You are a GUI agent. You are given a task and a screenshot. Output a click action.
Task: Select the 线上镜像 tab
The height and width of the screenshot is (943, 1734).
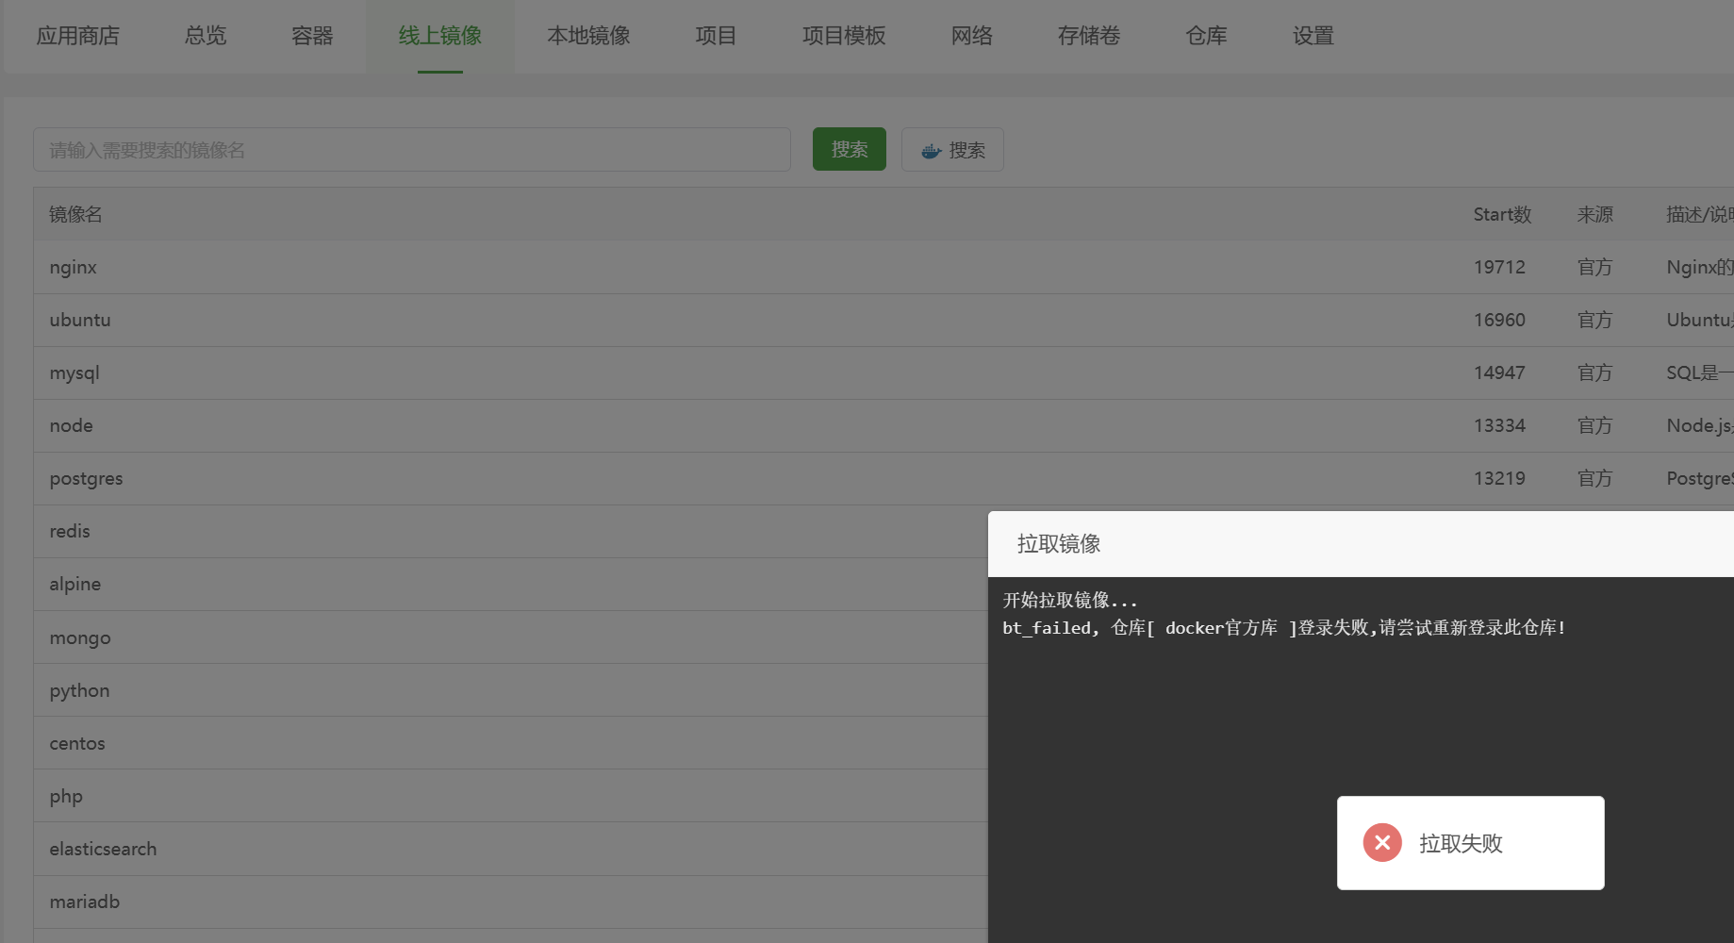[x=440, y=36]
